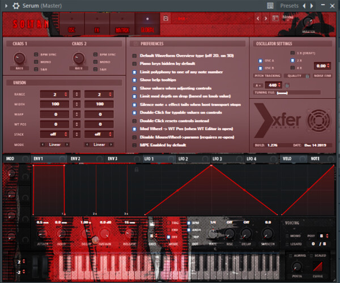Open the plugin settings gear icon
340x283 pixels.
pos(16,6)
